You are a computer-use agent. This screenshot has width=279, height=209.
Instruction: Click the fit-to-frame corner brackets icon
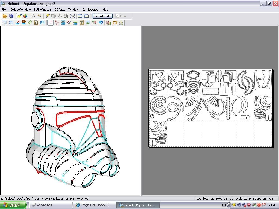point(5,23)
